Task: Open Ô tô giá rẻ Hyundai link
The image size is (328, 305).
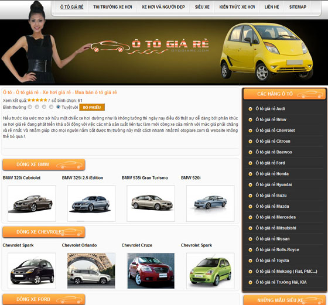Action: click(274, 184)
